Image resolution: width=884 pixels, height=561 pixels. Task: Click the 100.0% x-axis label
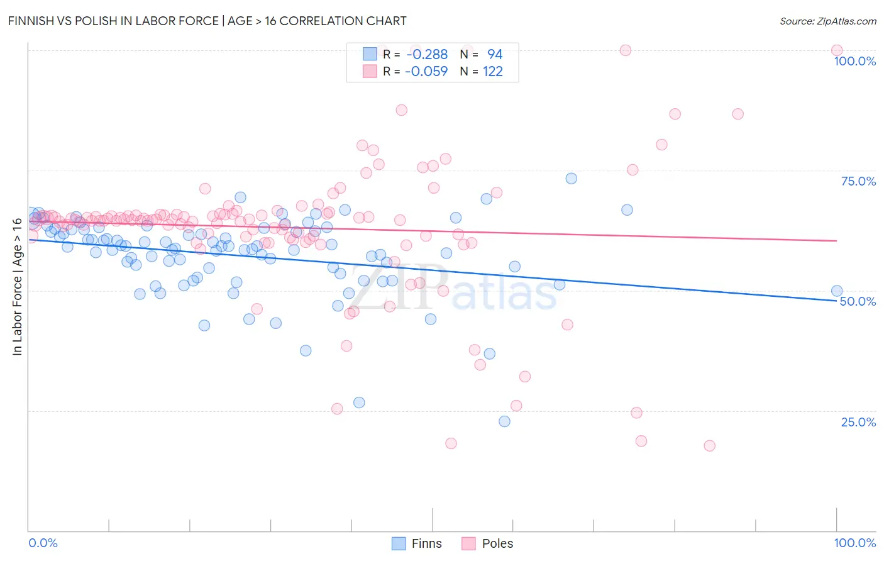pyautogui.click(x=855, y=543)
